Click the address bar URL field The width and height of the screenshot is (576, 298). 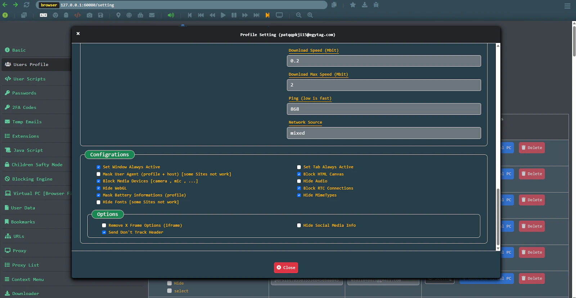pos(181,5)
